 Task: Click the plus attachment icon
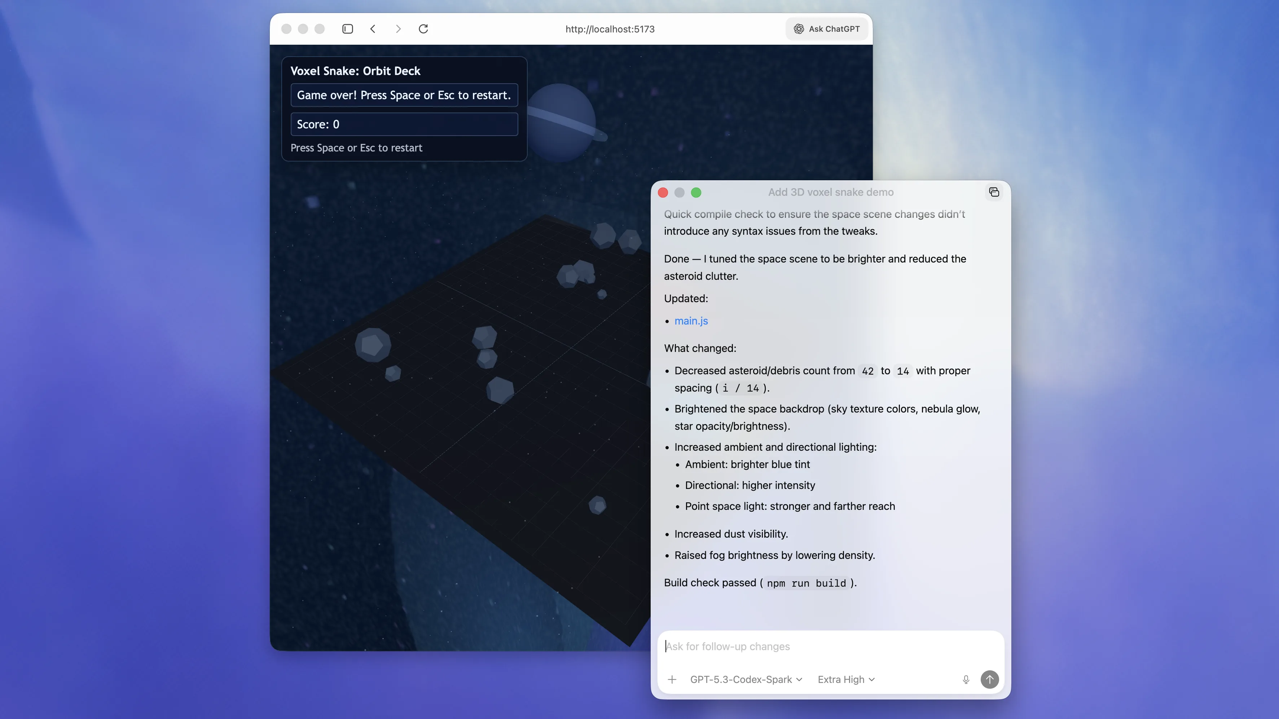(x=672, y=679)
